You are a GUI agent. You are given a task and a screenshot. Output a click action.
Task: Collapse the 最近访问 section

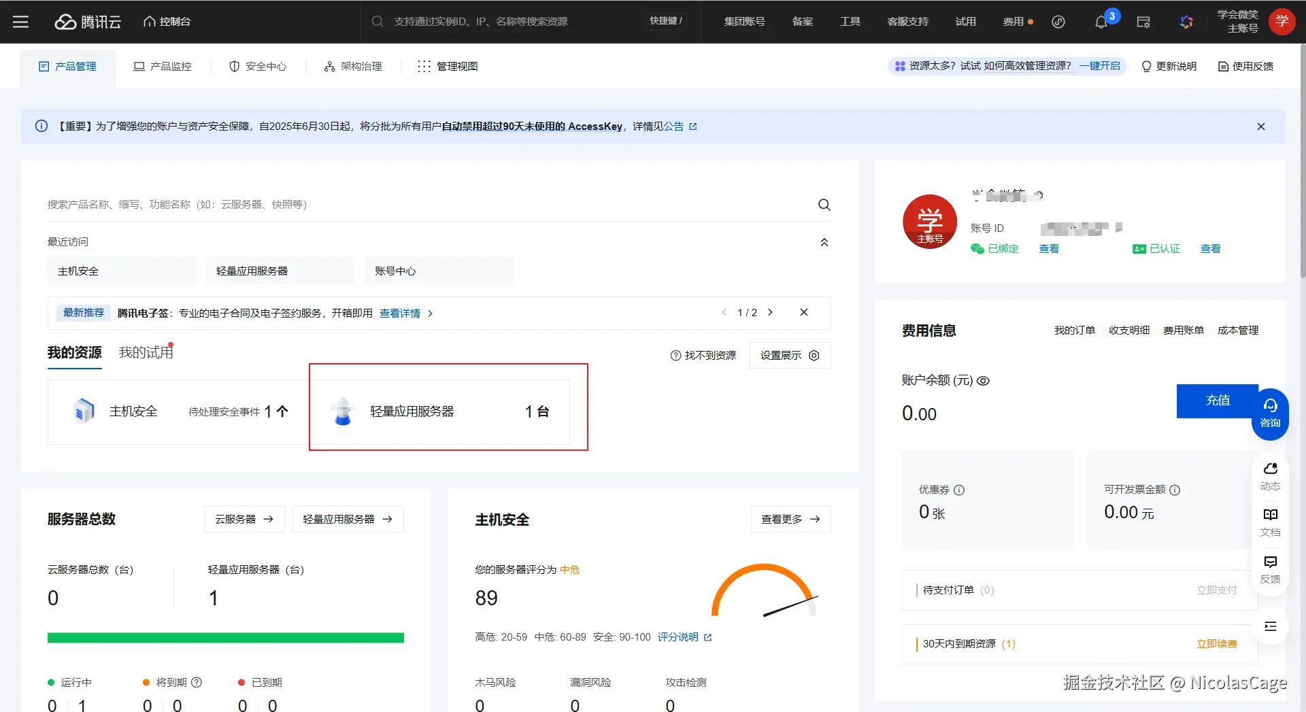tap(824, 242)
